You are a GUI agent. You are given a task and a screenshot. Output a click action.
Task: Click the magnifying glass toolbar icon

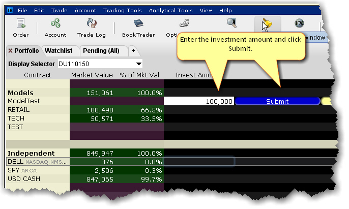[232, 23]
